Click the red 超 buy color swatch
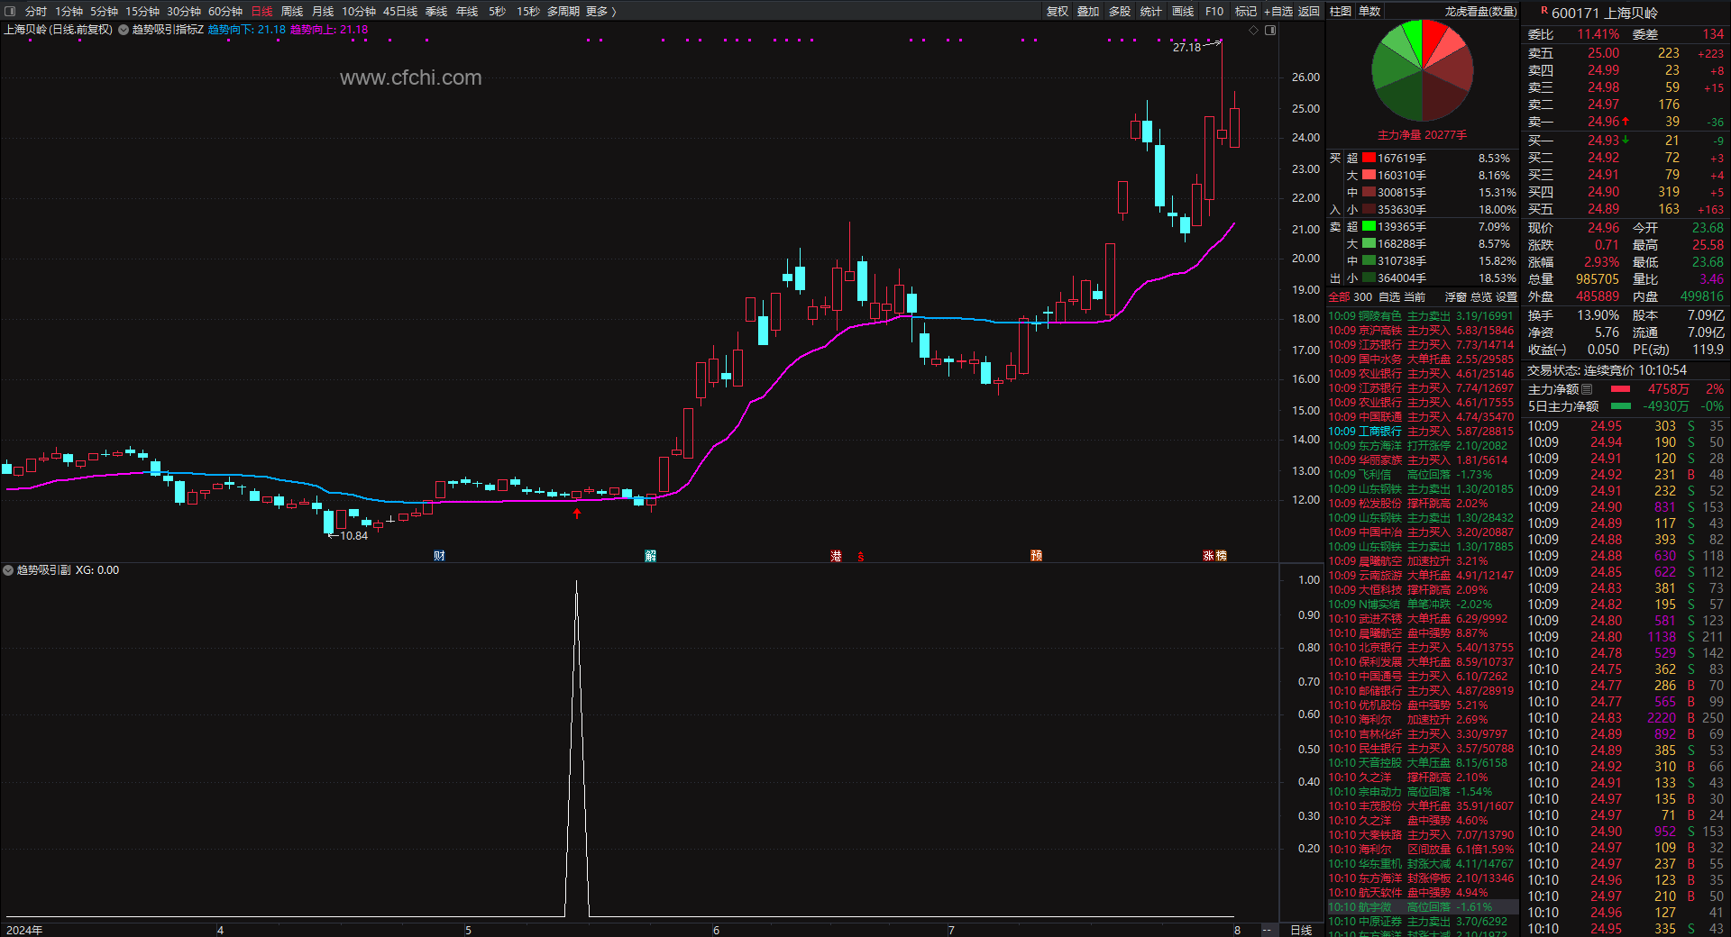Image resolution: width=1731 pixels, height=937 pixels. 1369,158
